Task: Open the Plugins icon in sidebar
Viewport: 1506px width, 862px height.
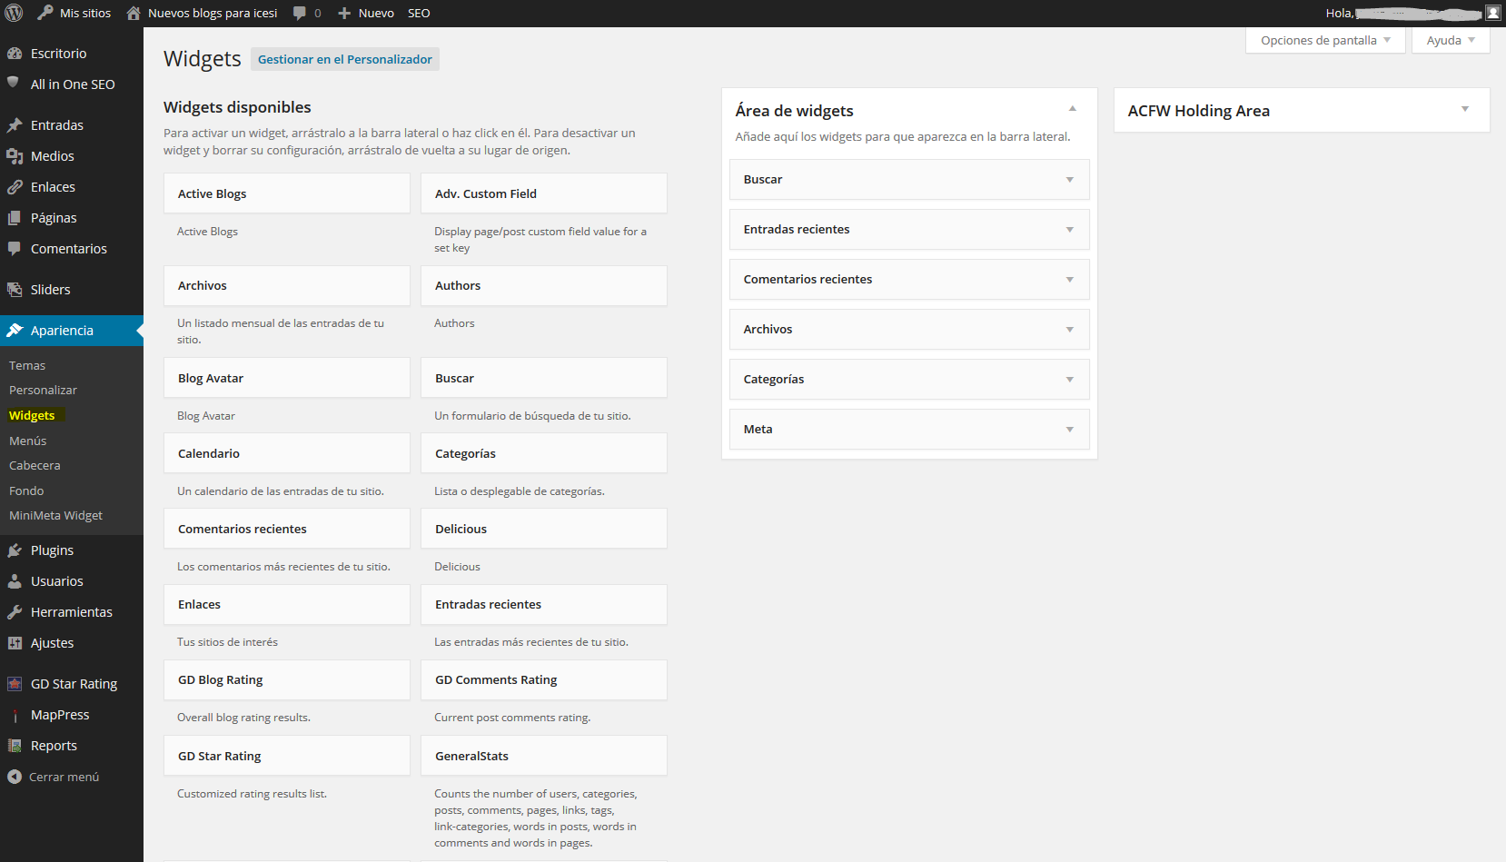Action: click(x=15, y=550)
